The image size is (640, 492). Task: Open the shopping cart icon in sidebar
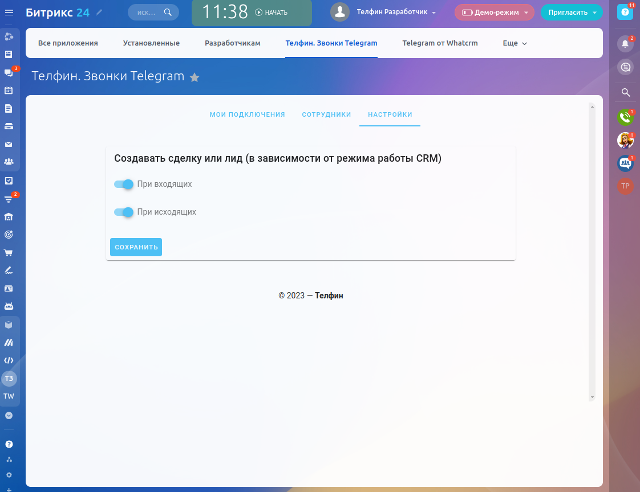click(9, 253)
